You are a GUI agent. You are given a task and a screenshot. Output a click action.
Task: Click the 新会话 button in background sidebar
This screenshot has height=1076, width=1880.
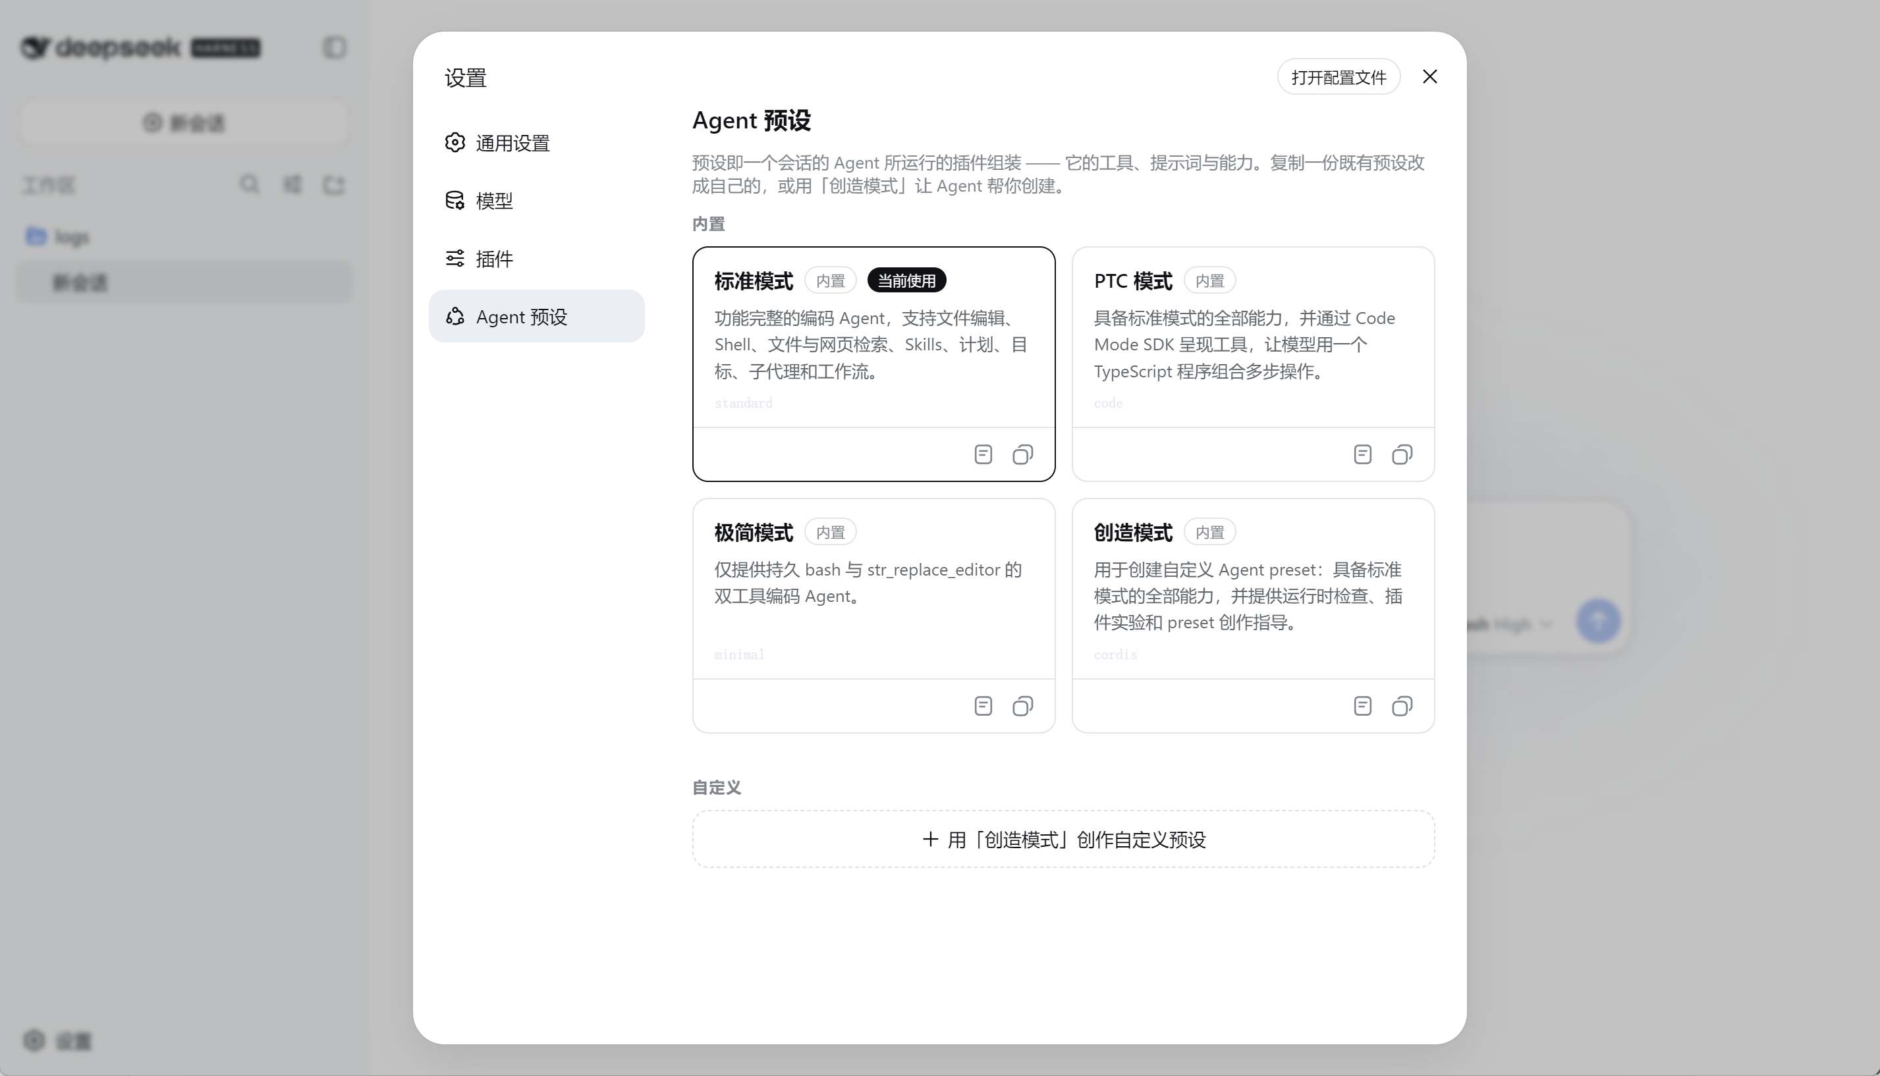pos(184,122)
